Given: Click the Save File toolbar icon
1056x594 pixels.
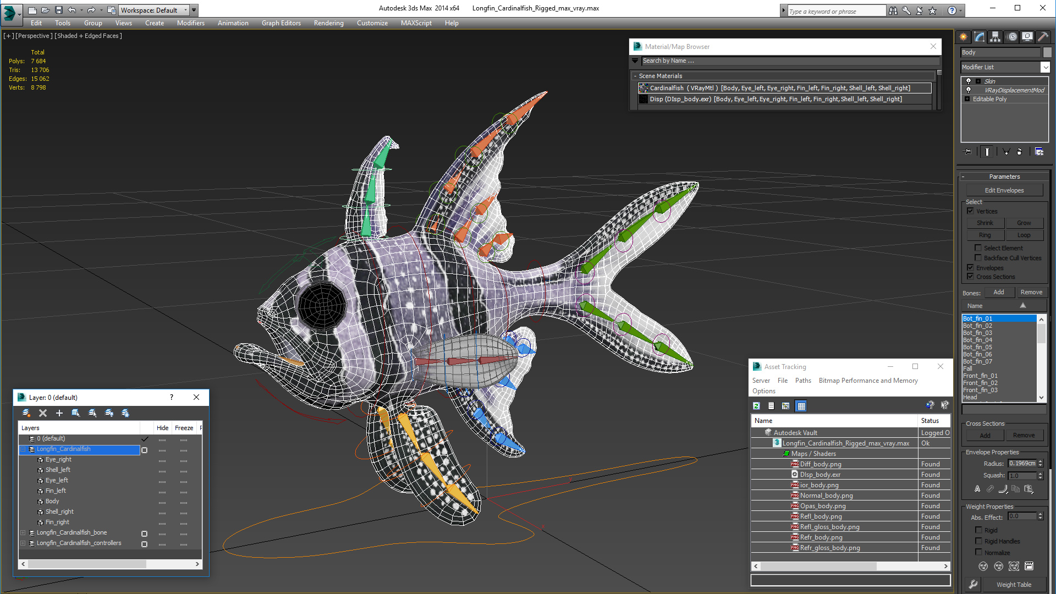Looking at the screenshot, I should [59, 10].
